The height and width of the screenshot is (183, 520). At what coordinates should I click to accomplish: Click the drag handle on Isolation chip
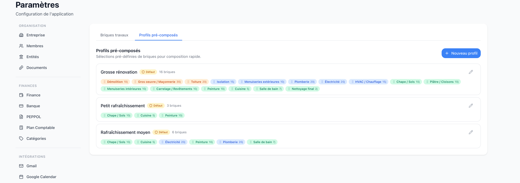click(x=214, y=82)
